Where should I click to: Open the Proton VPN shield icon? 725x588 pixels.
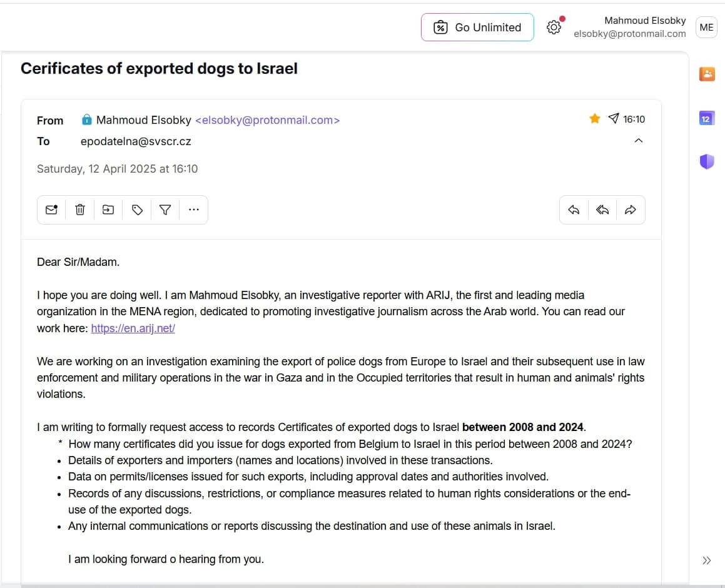point(707,162)
